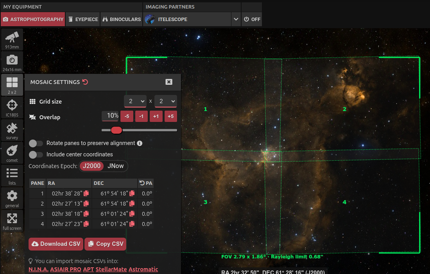This screenshot has height=274, width=430.
Task: Switch to full screen view
Action: click(x=12, y=221)
